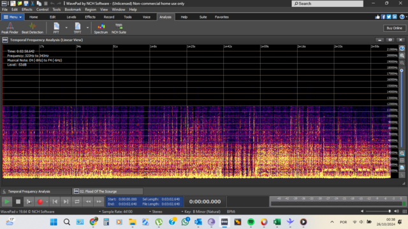Select the 02. Flood Of The Scourge tab

click(x=108, y=191)
